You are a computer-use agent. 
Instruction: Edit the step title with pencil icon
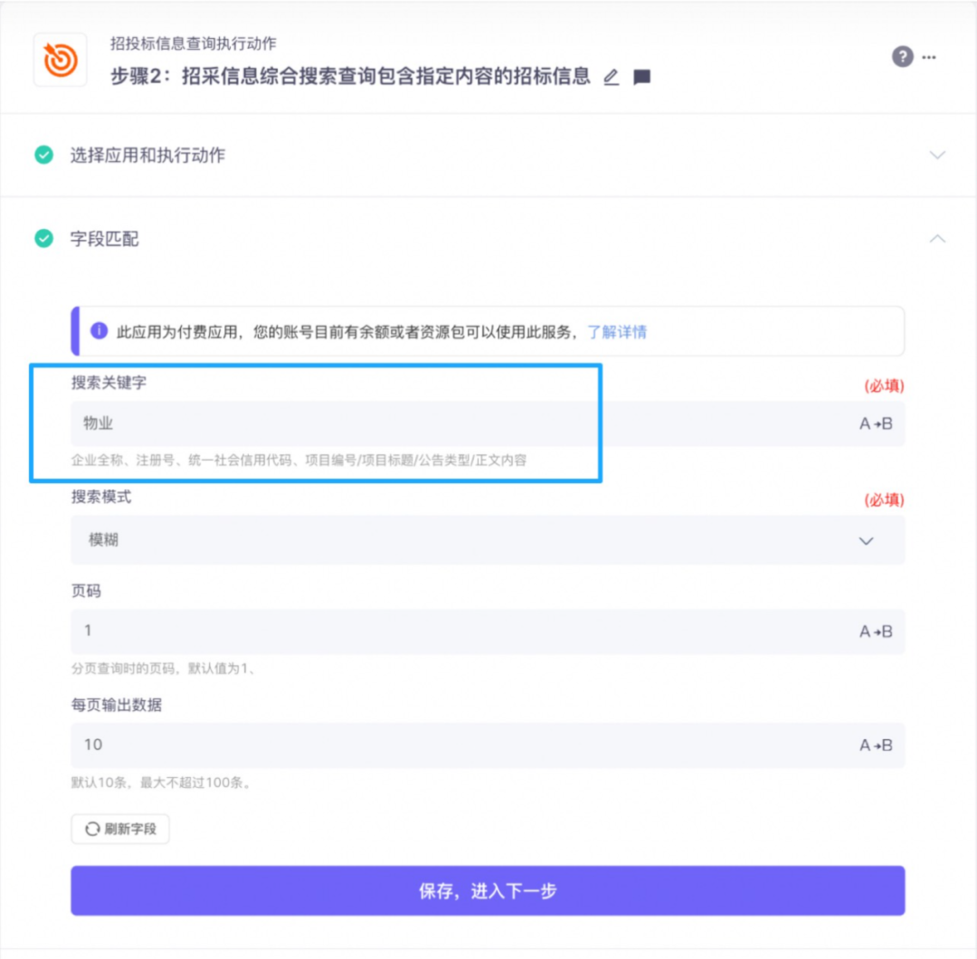point(612,77)
